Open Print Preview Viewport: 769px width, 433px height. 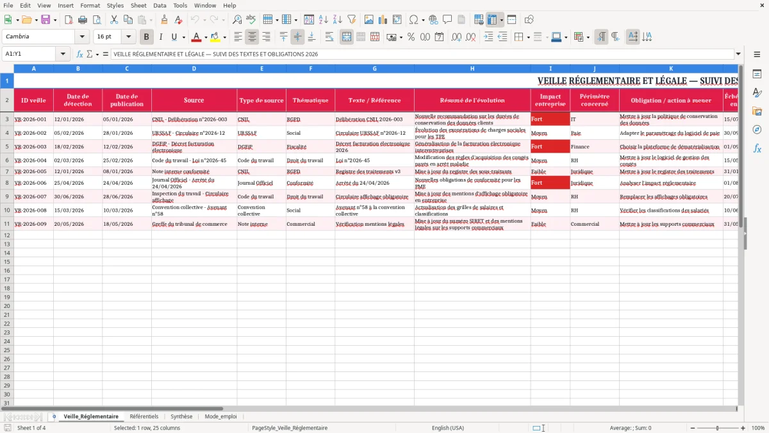coord(97,20)
